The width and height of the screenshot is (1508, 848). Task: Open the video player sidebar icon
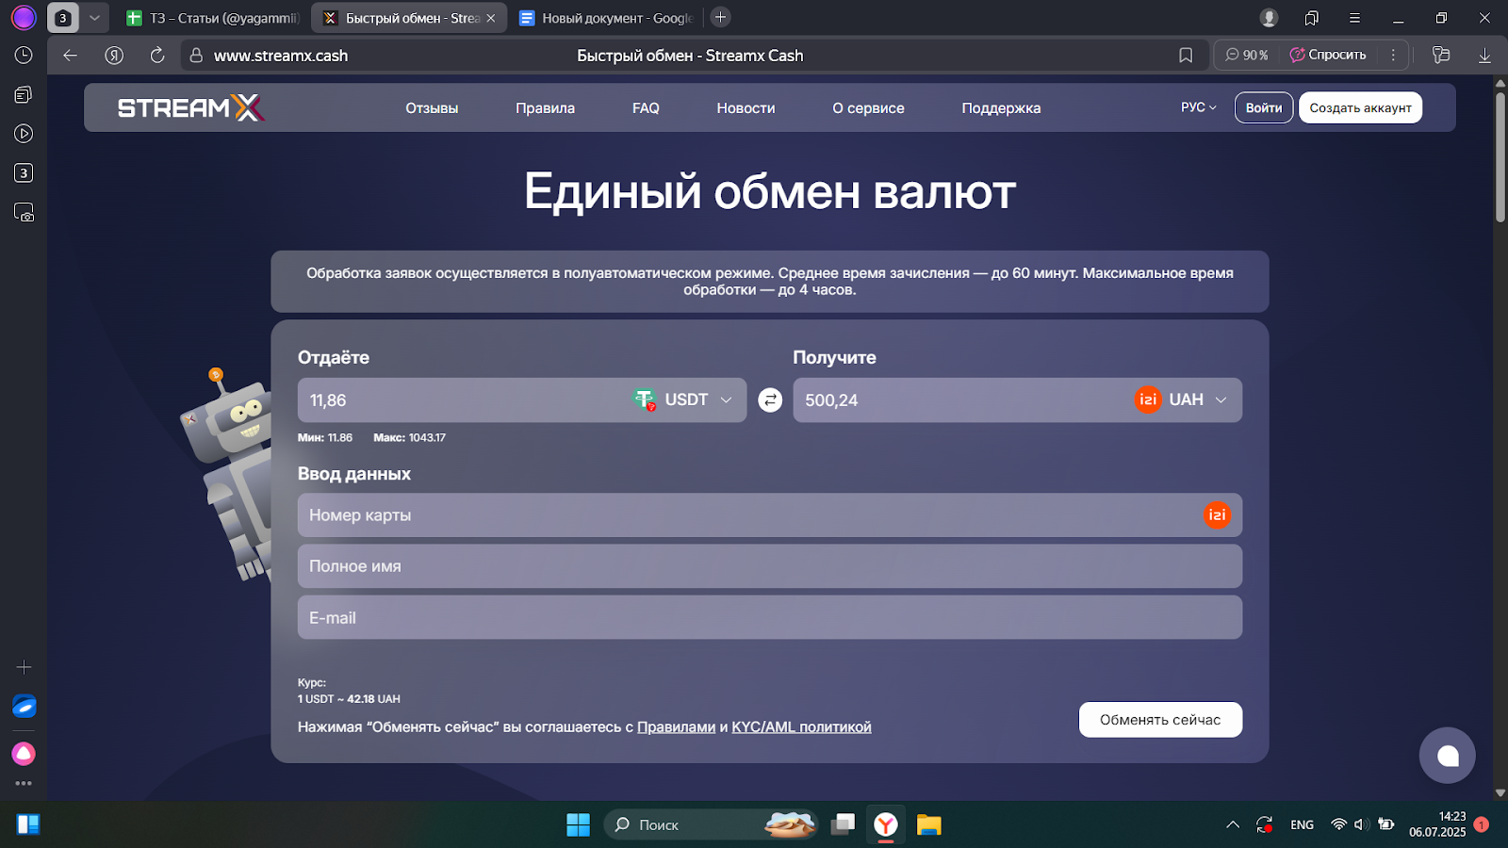click(x=24, y=134)
